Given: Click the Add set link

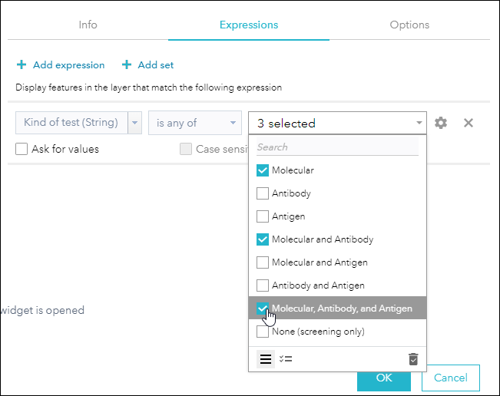Looking at the screenshot, I should coord(156,65).
